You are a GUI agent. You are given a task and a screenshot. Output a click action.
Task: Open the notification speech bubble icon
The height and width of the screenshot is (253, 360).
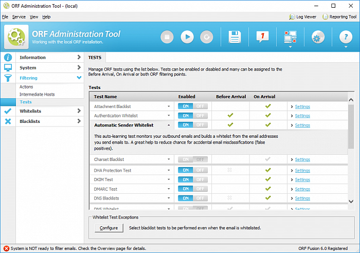coord(262,37)
